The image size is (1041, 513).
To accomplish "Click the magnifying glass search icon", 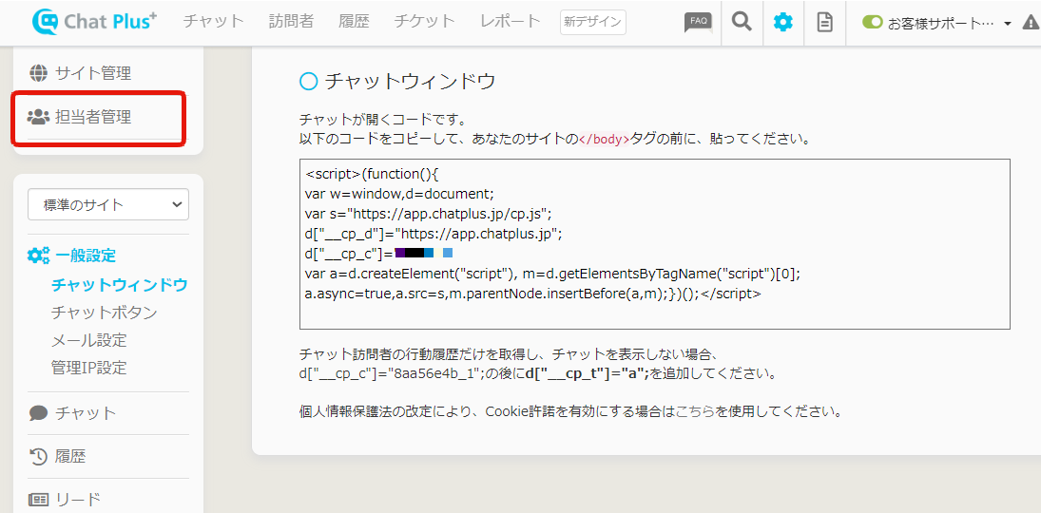I will tap(742, 22).
